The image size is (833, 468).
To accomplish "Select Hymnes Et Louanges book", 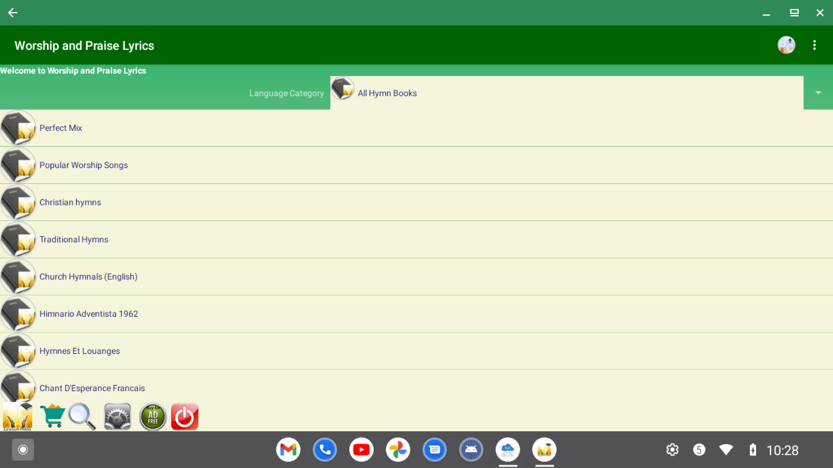I will [x=416, y=351].
